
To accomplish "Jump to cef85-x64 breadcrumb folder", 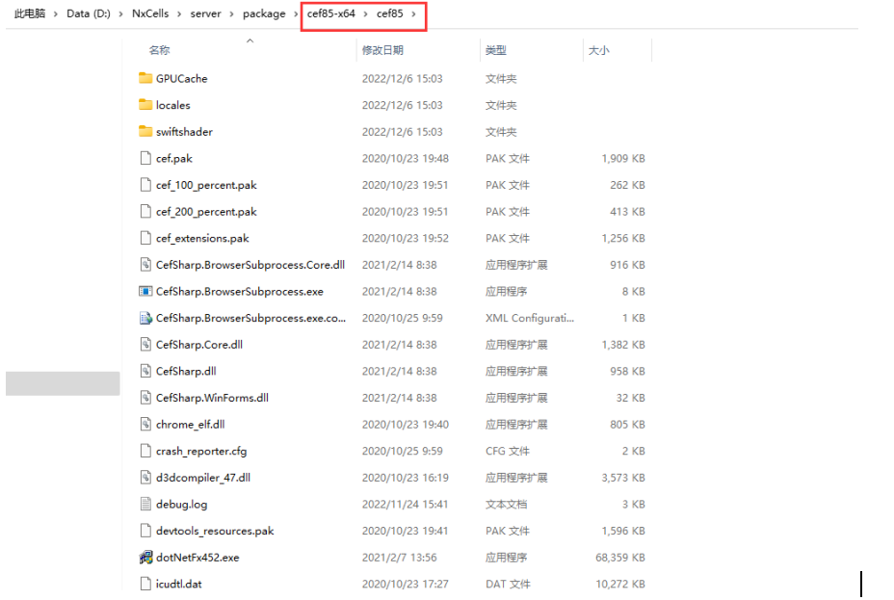I will click(x=331, y=14).
